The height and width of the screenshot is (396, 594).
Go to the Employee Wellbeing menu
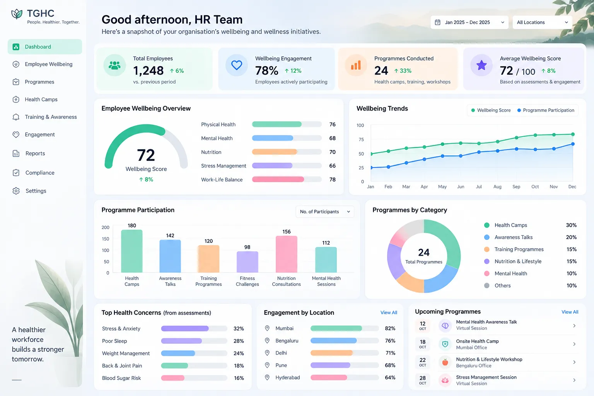45,64
